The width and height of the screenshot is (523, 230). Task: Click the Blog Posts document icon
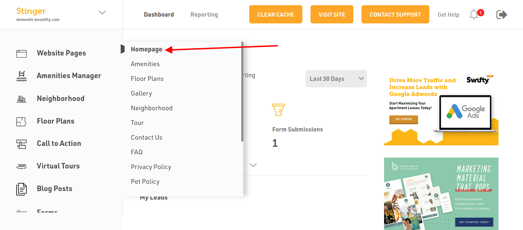[x=22, y=189]
